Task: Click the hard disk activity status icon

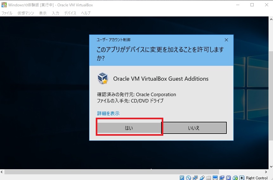Action: [x=182, y=178]
